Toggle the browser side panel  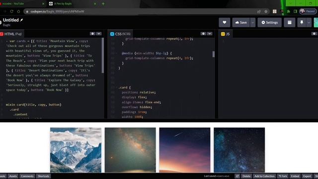(x=295, y=11)
